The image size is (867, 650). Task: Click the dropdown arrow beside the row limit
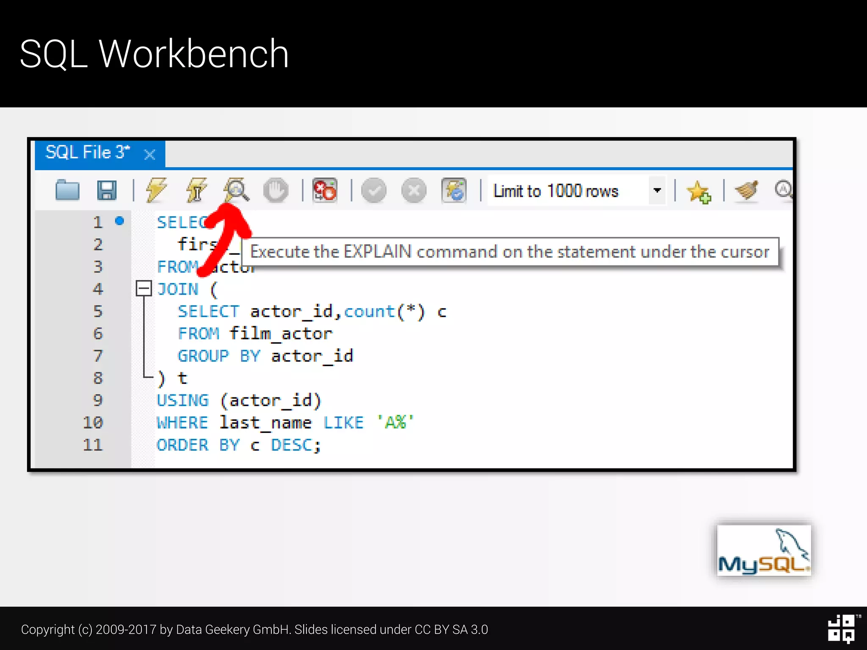[x=657, y=190]
